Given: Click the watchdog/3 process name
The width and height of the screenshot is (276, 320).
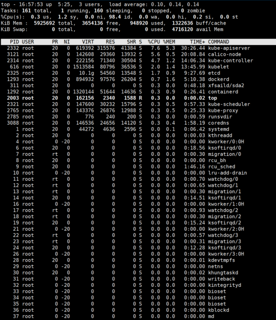Looking at the screenshot, I should click(223, 235).
